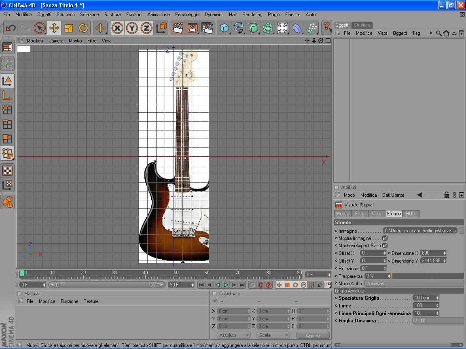Jump to the animation end
The height and width of the screenshot is (349, 466).
pyautogui.click(x=242, y=285)
